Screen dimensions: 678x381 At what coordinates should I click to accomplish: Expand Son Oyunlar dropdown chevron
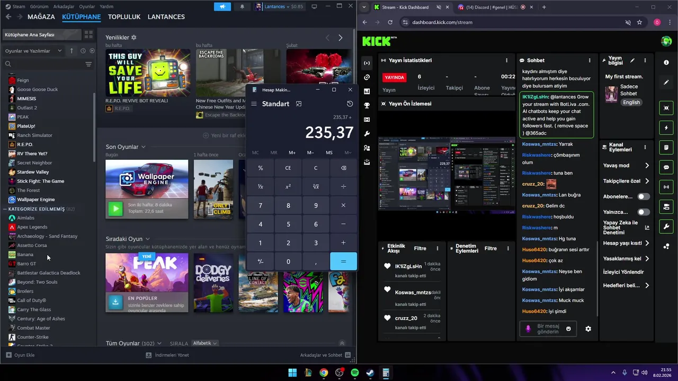[143, 147]
